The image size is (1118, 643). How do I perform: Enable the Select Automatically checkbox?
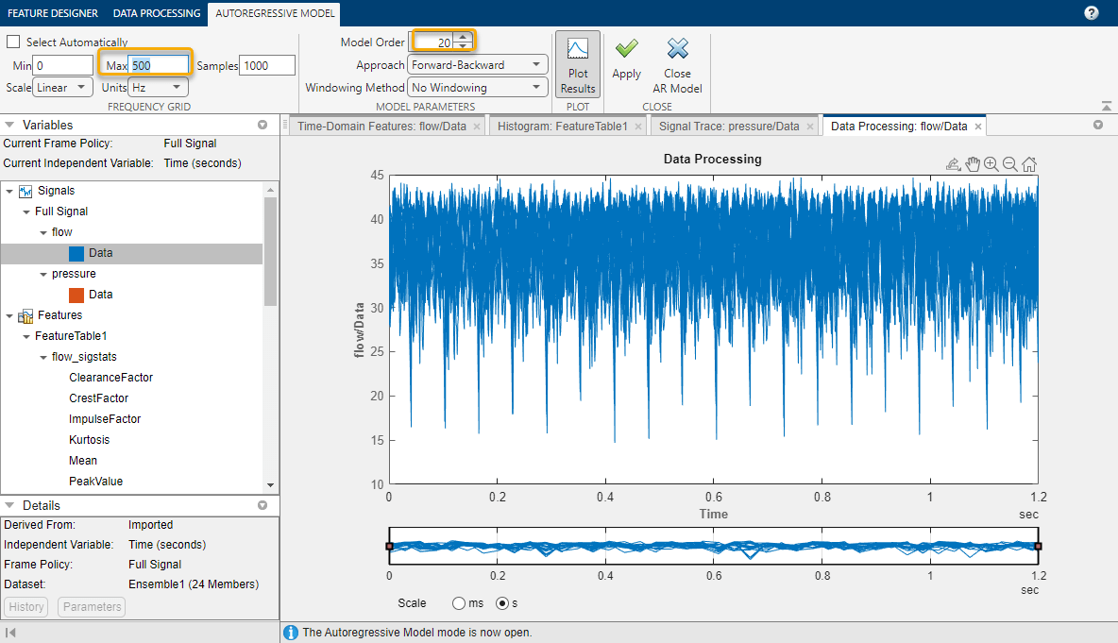[14, 42]
